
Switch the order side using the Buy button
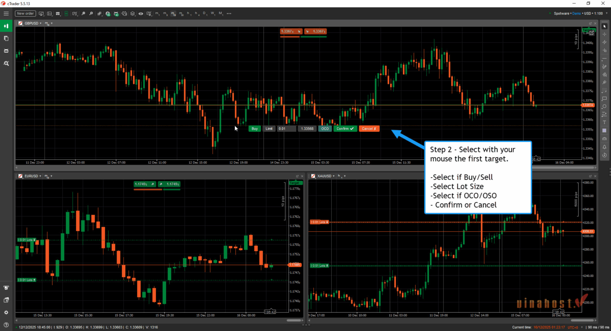[x=254, y=128]
